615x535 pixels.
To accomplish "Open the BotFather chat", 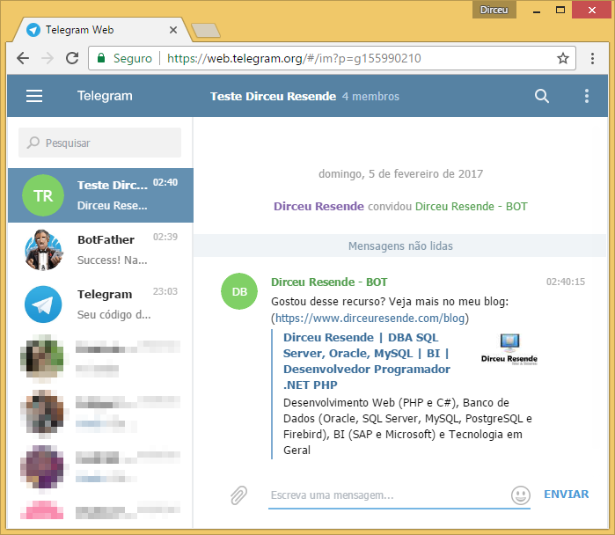I will point(100,250).
